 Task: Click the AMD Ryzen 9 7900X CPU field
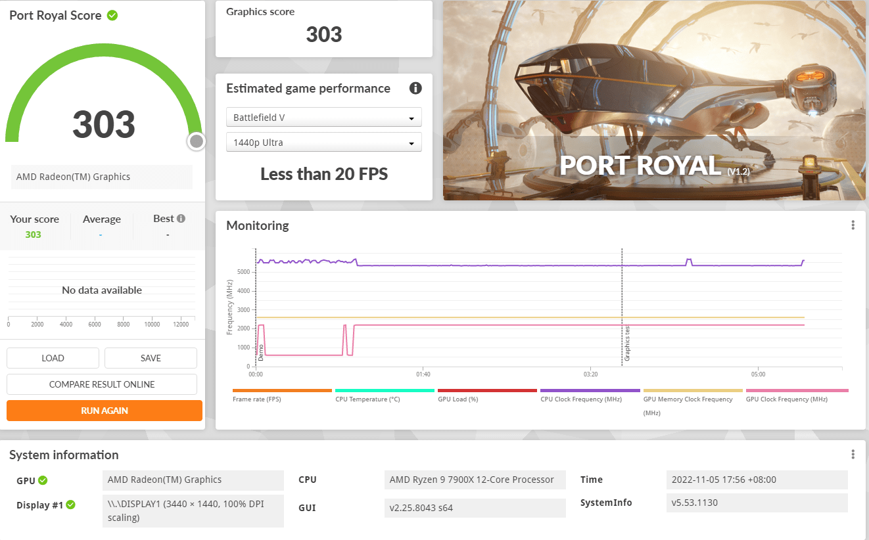(x=475, y=480)
